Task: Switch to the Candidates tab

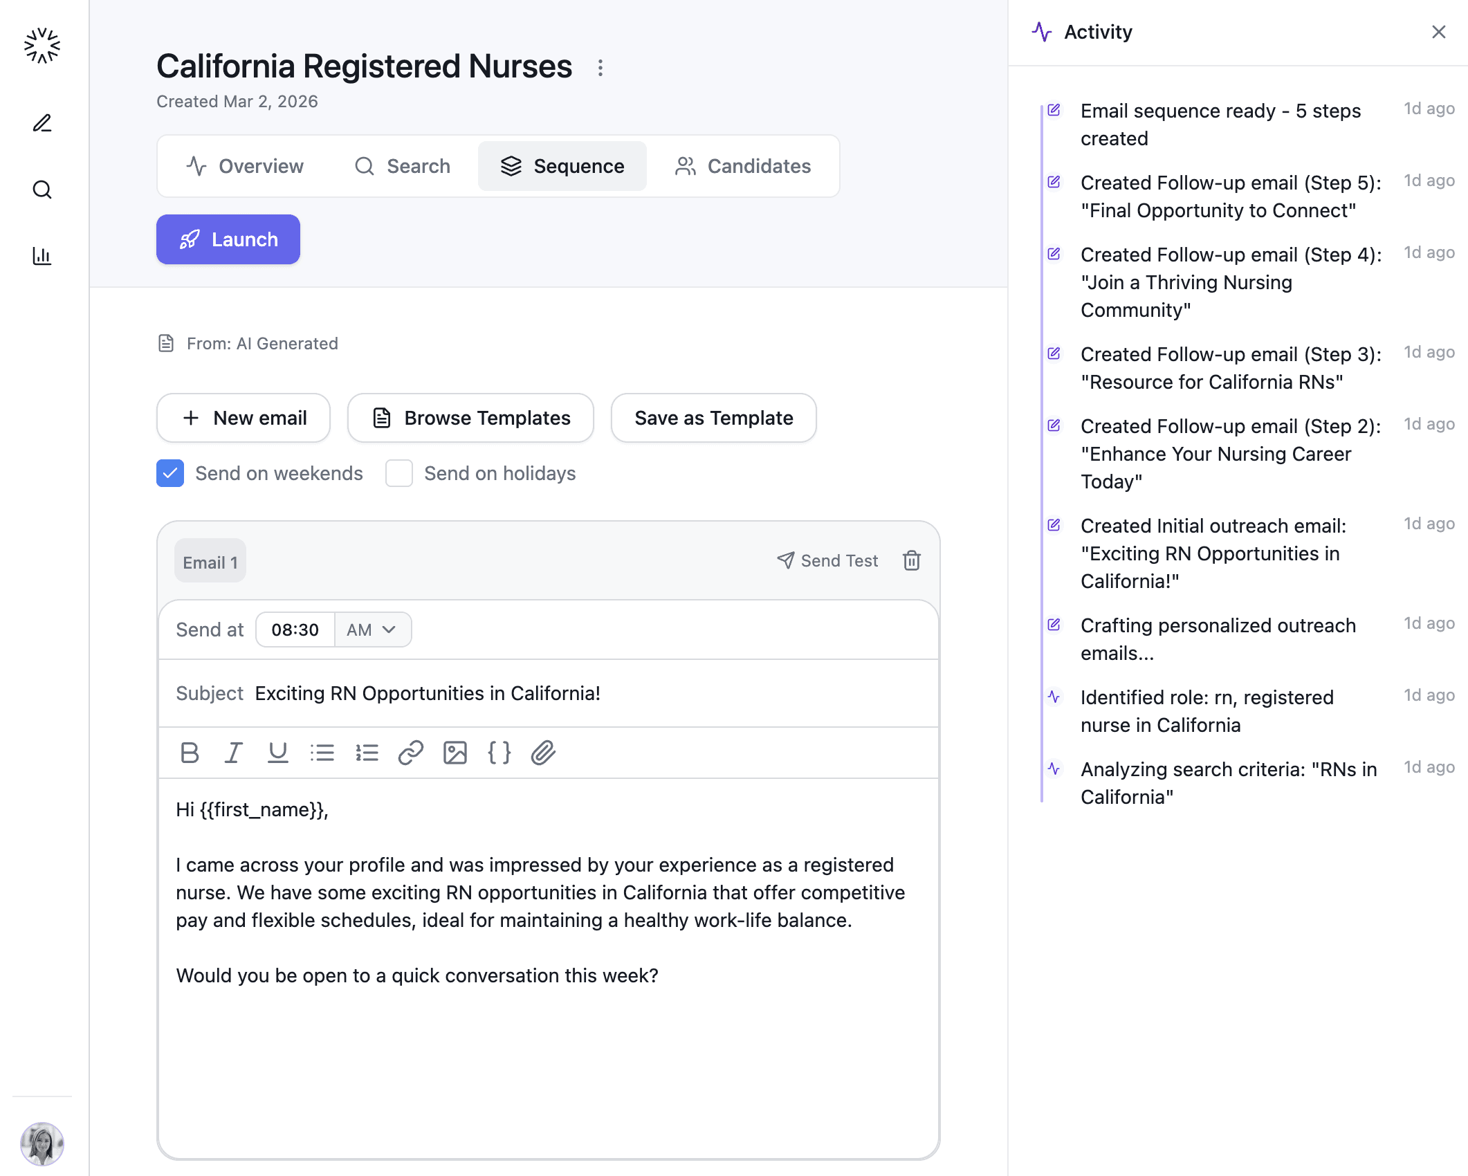Action: pyautogui.click(x=743, y=166)
